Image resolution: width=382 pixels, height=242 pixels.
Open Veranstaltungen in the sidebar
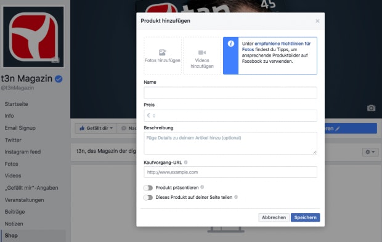click(25, 200)
